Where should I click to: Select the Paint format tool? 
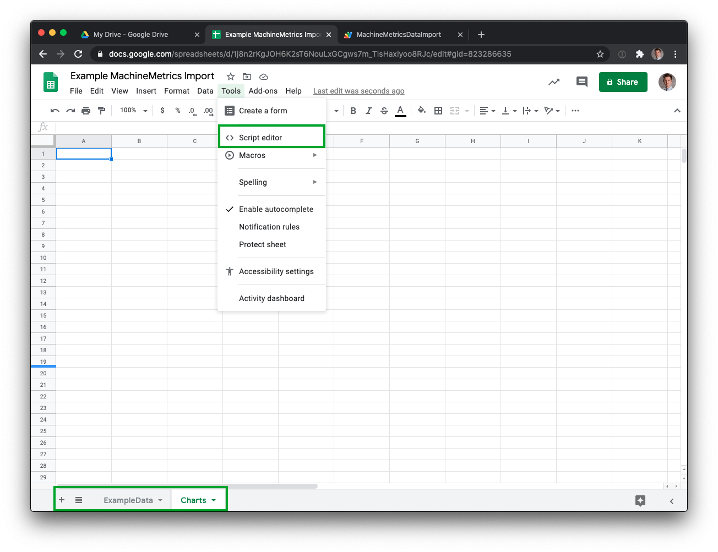click(101, 111)
